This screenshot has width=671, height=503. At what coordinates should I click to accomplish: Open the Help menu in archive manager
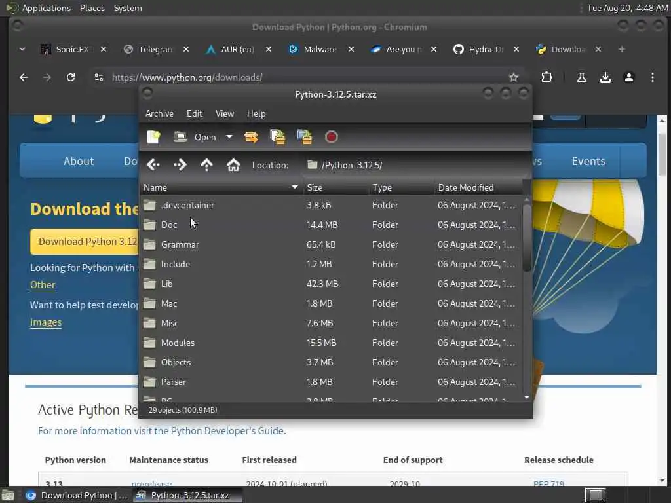256,113
